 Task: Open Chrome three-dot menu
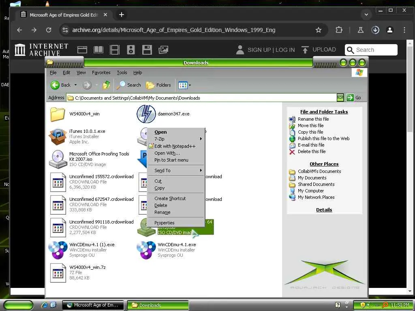(x=404, y=30)
